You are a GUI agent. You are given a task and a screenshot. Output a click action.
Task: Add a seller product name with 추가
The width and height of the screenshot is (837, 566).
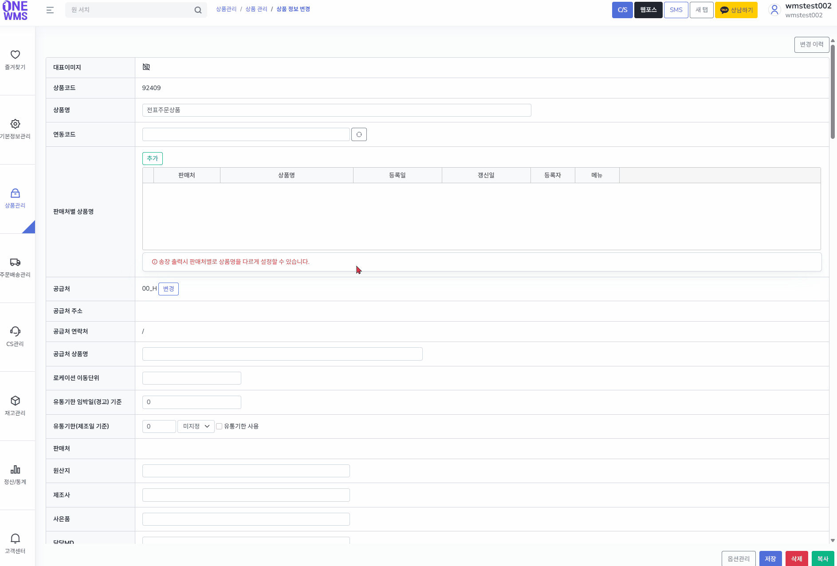(x=153, y=158)
